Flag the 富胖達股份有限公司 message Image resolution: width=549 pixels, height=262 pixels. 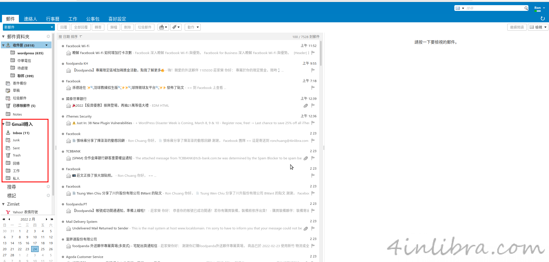[x=313, y=246]
